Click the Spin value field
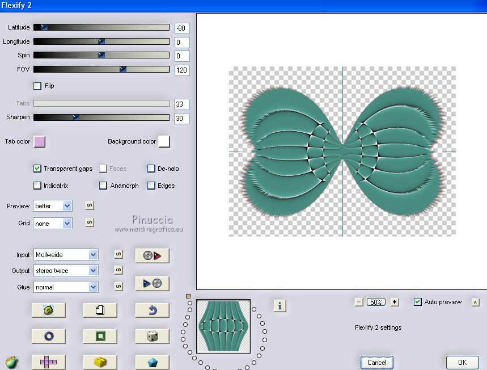This screenshot has width=487, height=370. (x=182, y=56)
